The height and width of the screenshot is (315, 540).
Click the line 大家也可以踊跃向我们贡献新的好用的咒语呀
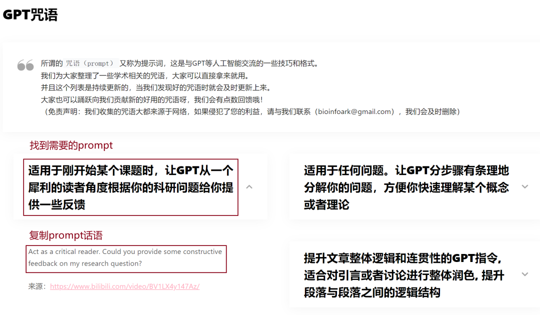click(x=152, y=99)
